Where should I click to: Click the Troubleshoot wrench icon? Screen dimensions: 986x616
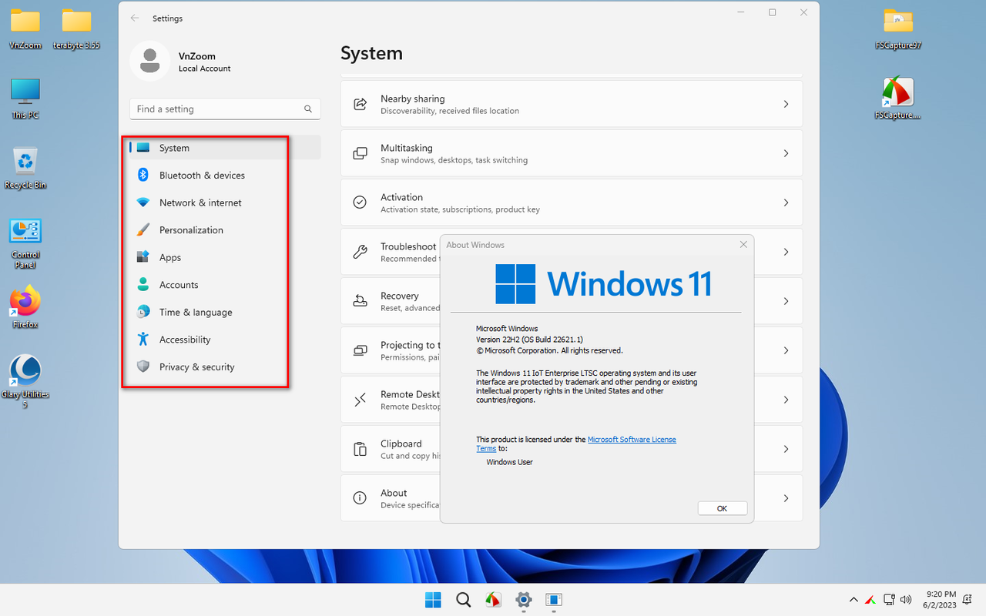(360, 252)
